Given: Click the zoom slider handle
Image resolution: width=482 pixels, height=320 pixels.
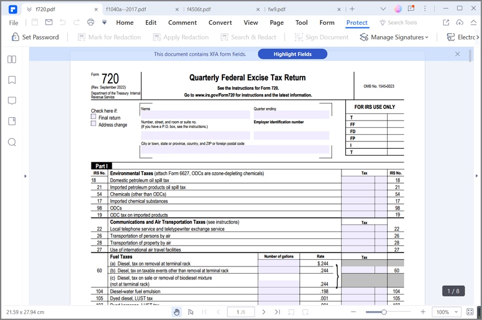Looking at the screenshot, I should pyautogui.click(x=384, y=312).
